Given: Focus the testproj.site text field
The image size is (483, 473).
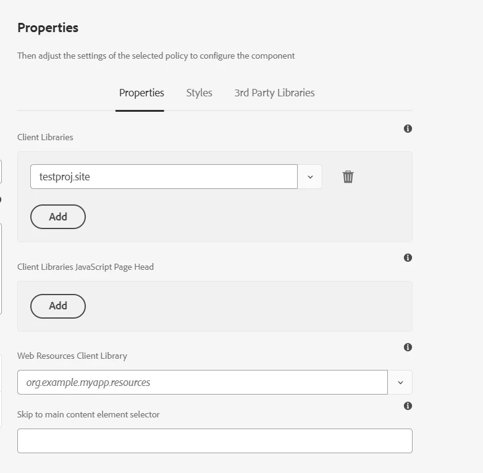Looking at the screenshot, I should tap(164, 177).
